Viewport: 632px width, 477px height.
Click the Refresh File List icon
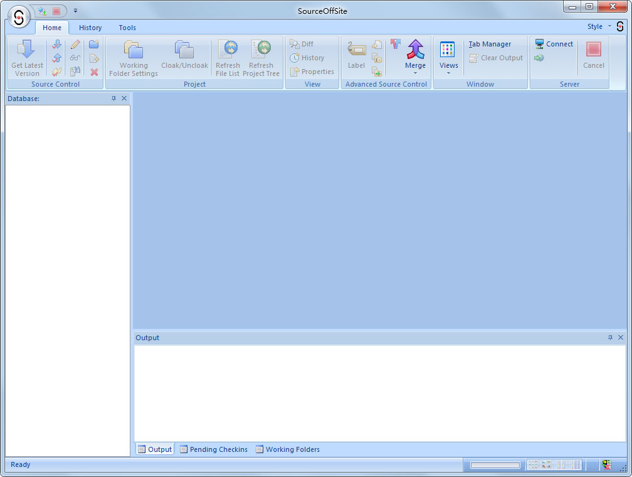[228, 50]
